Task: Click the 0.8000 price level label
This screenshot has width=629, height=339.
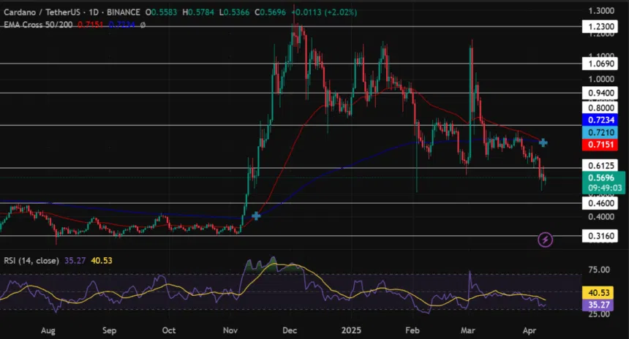Action: click(x=600, y=107)
